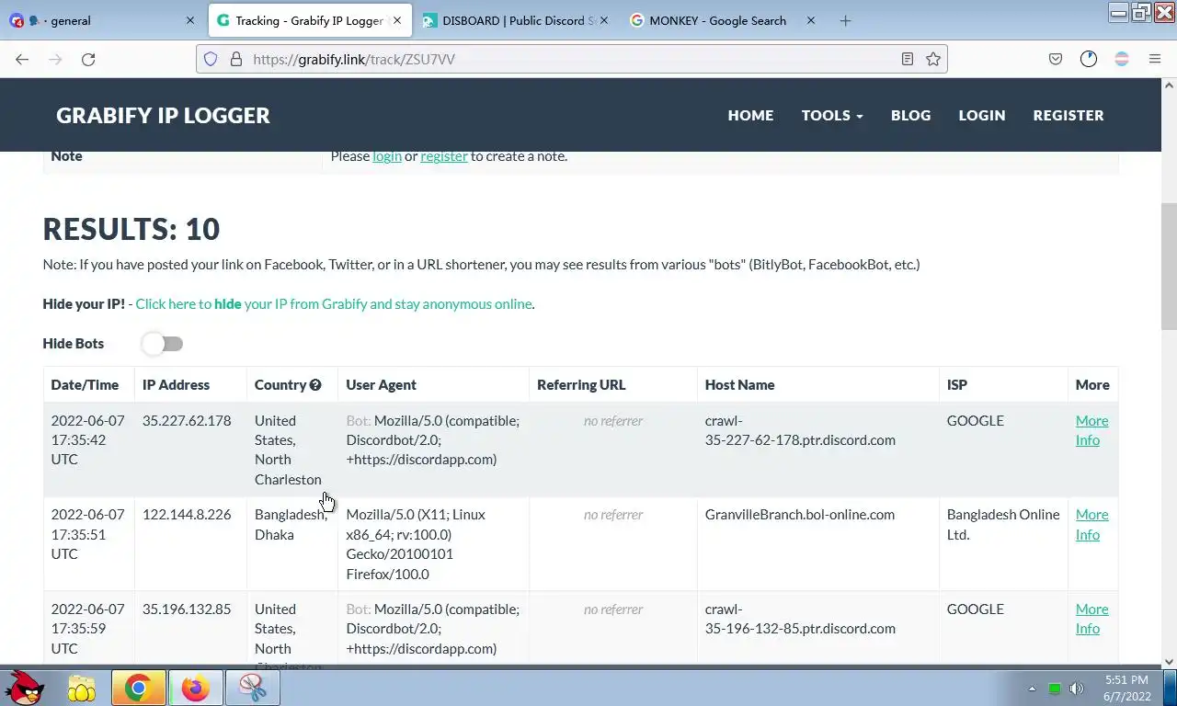Close the DISBOARD tab
This screenshot has width=1177, height=706.
coord(604,20)
